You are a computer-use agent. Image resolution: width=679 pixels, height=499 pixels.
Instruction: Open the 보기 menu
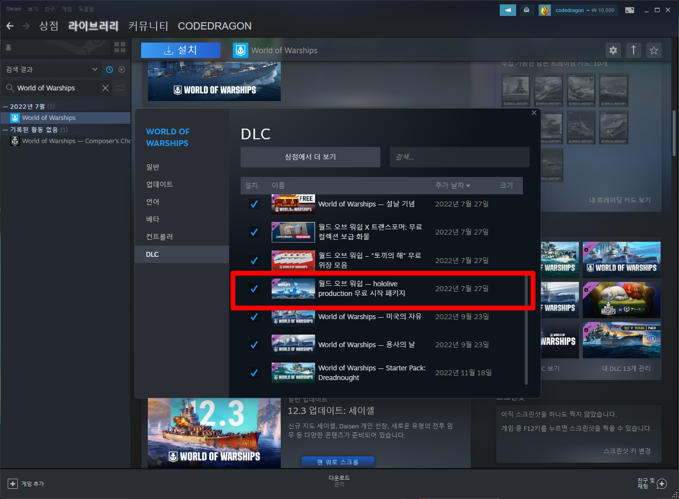coord(33,9)
